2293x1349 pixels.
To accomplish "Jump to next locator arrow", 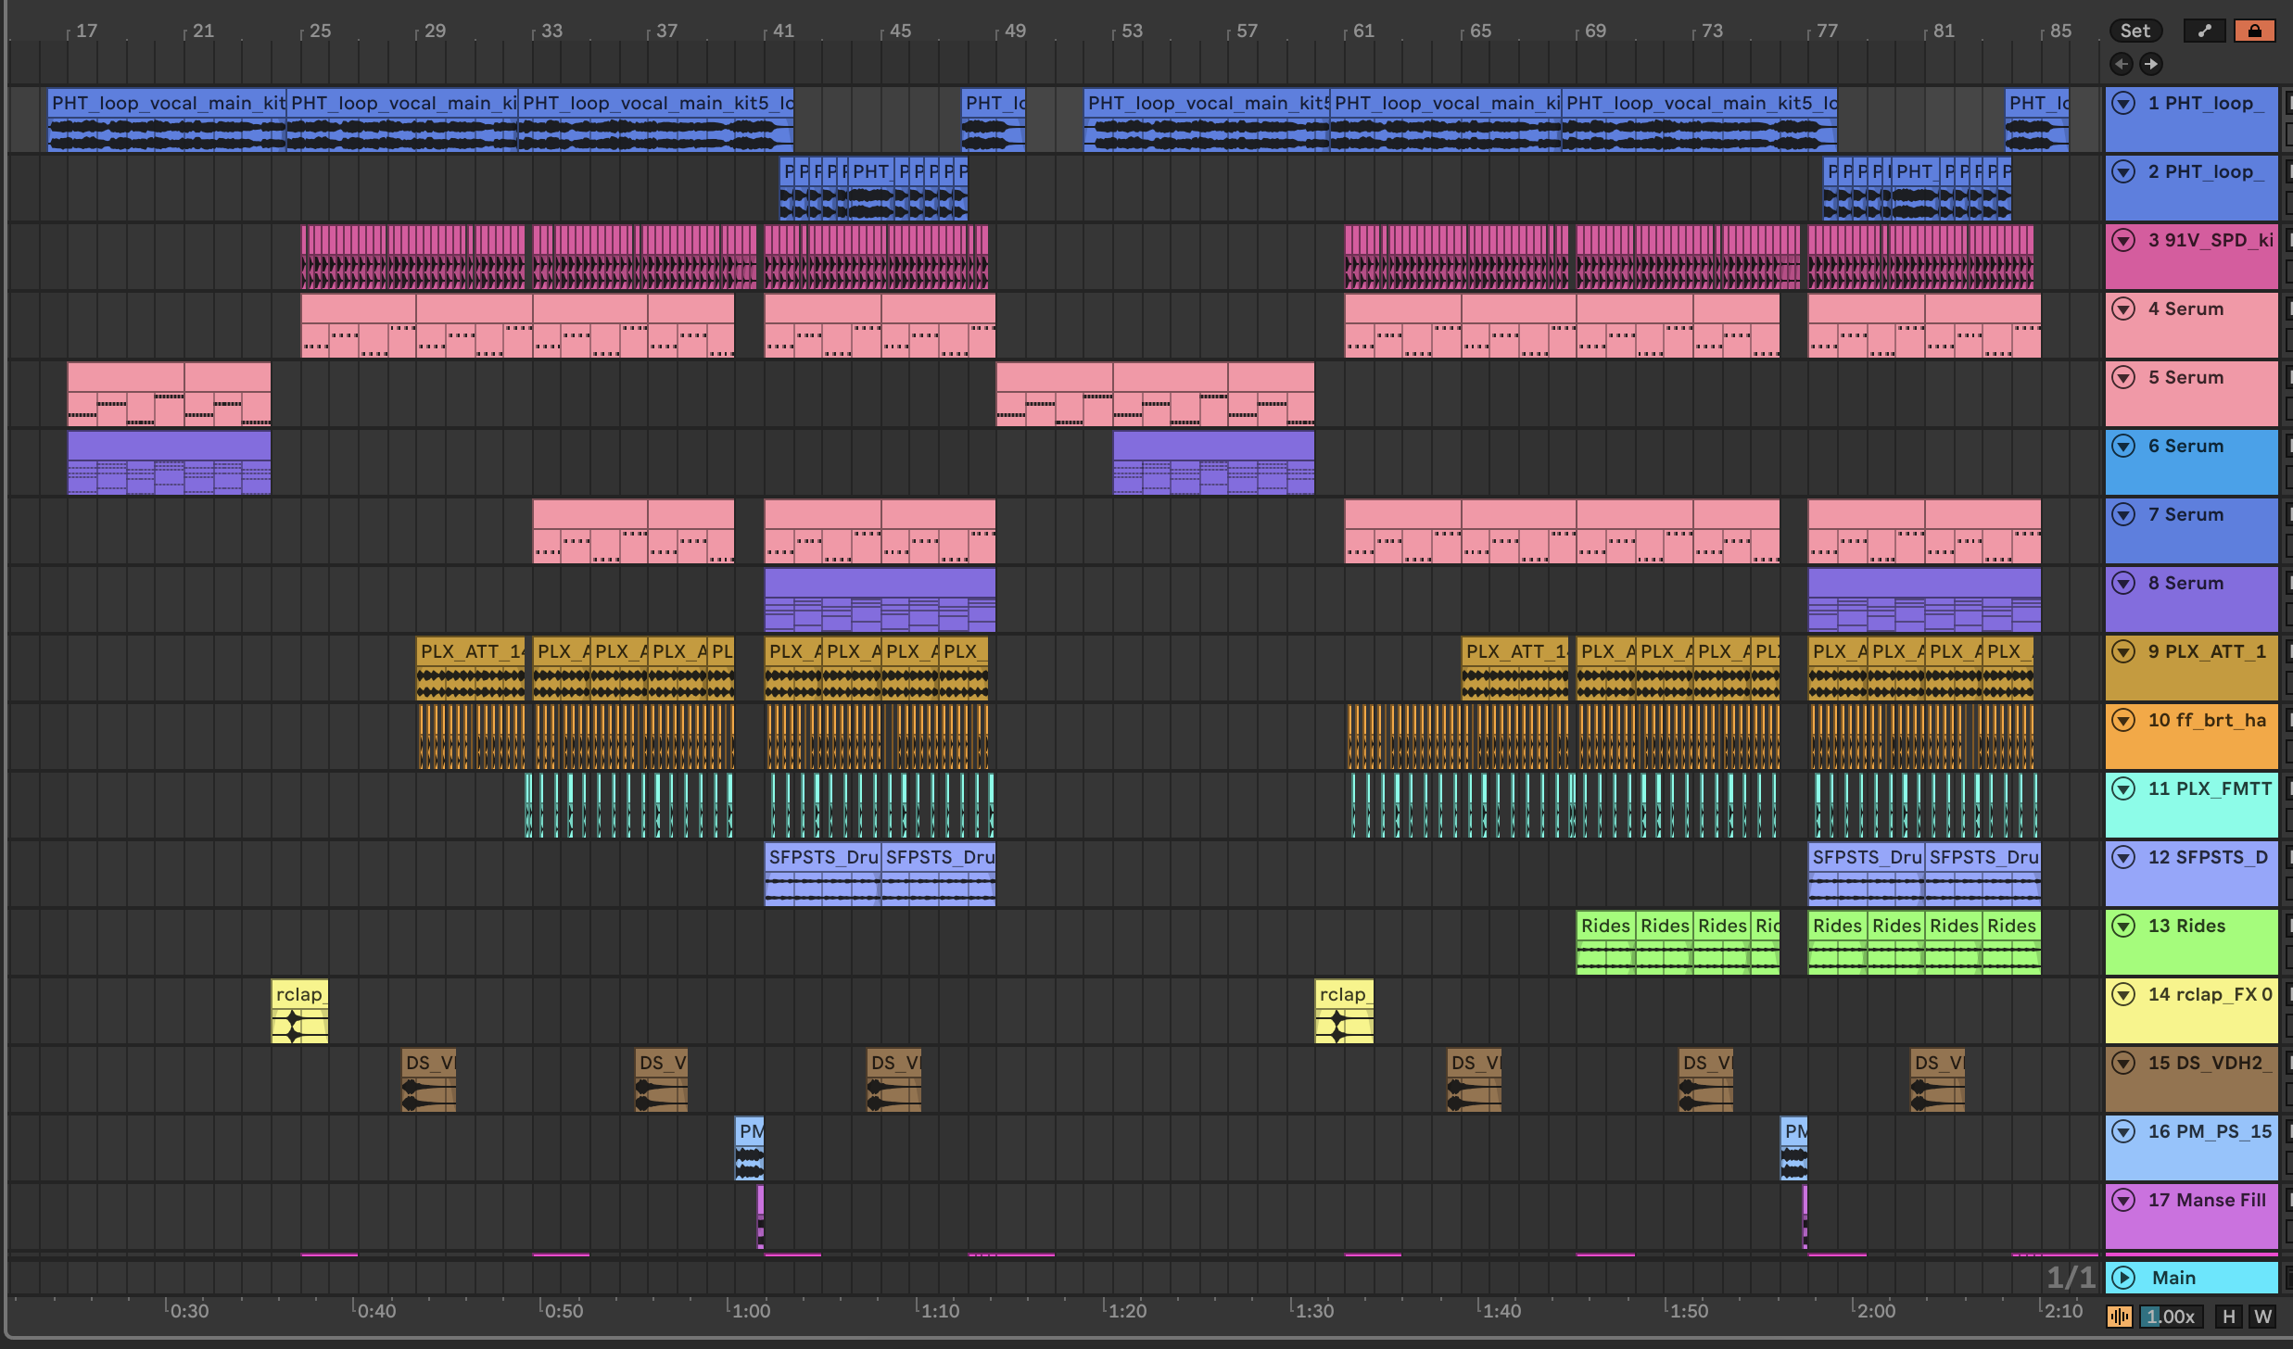I will [2151, 64].
